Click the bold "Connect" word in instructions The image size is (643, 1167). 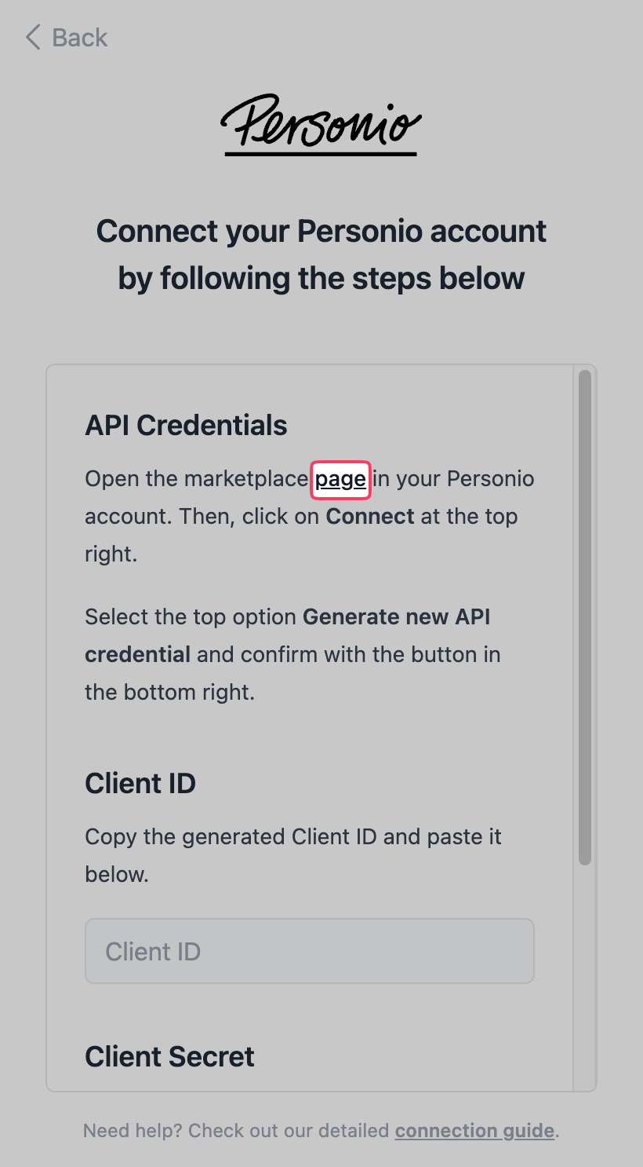370,517
